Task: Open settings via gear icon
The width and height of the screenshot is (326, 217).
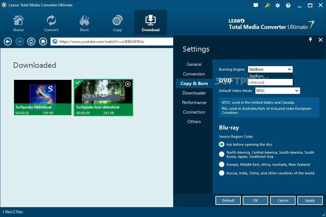Action: [x=278, y=5]
